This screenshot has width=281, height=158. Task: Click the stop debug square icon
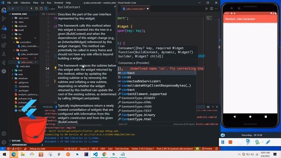point(41,8)
